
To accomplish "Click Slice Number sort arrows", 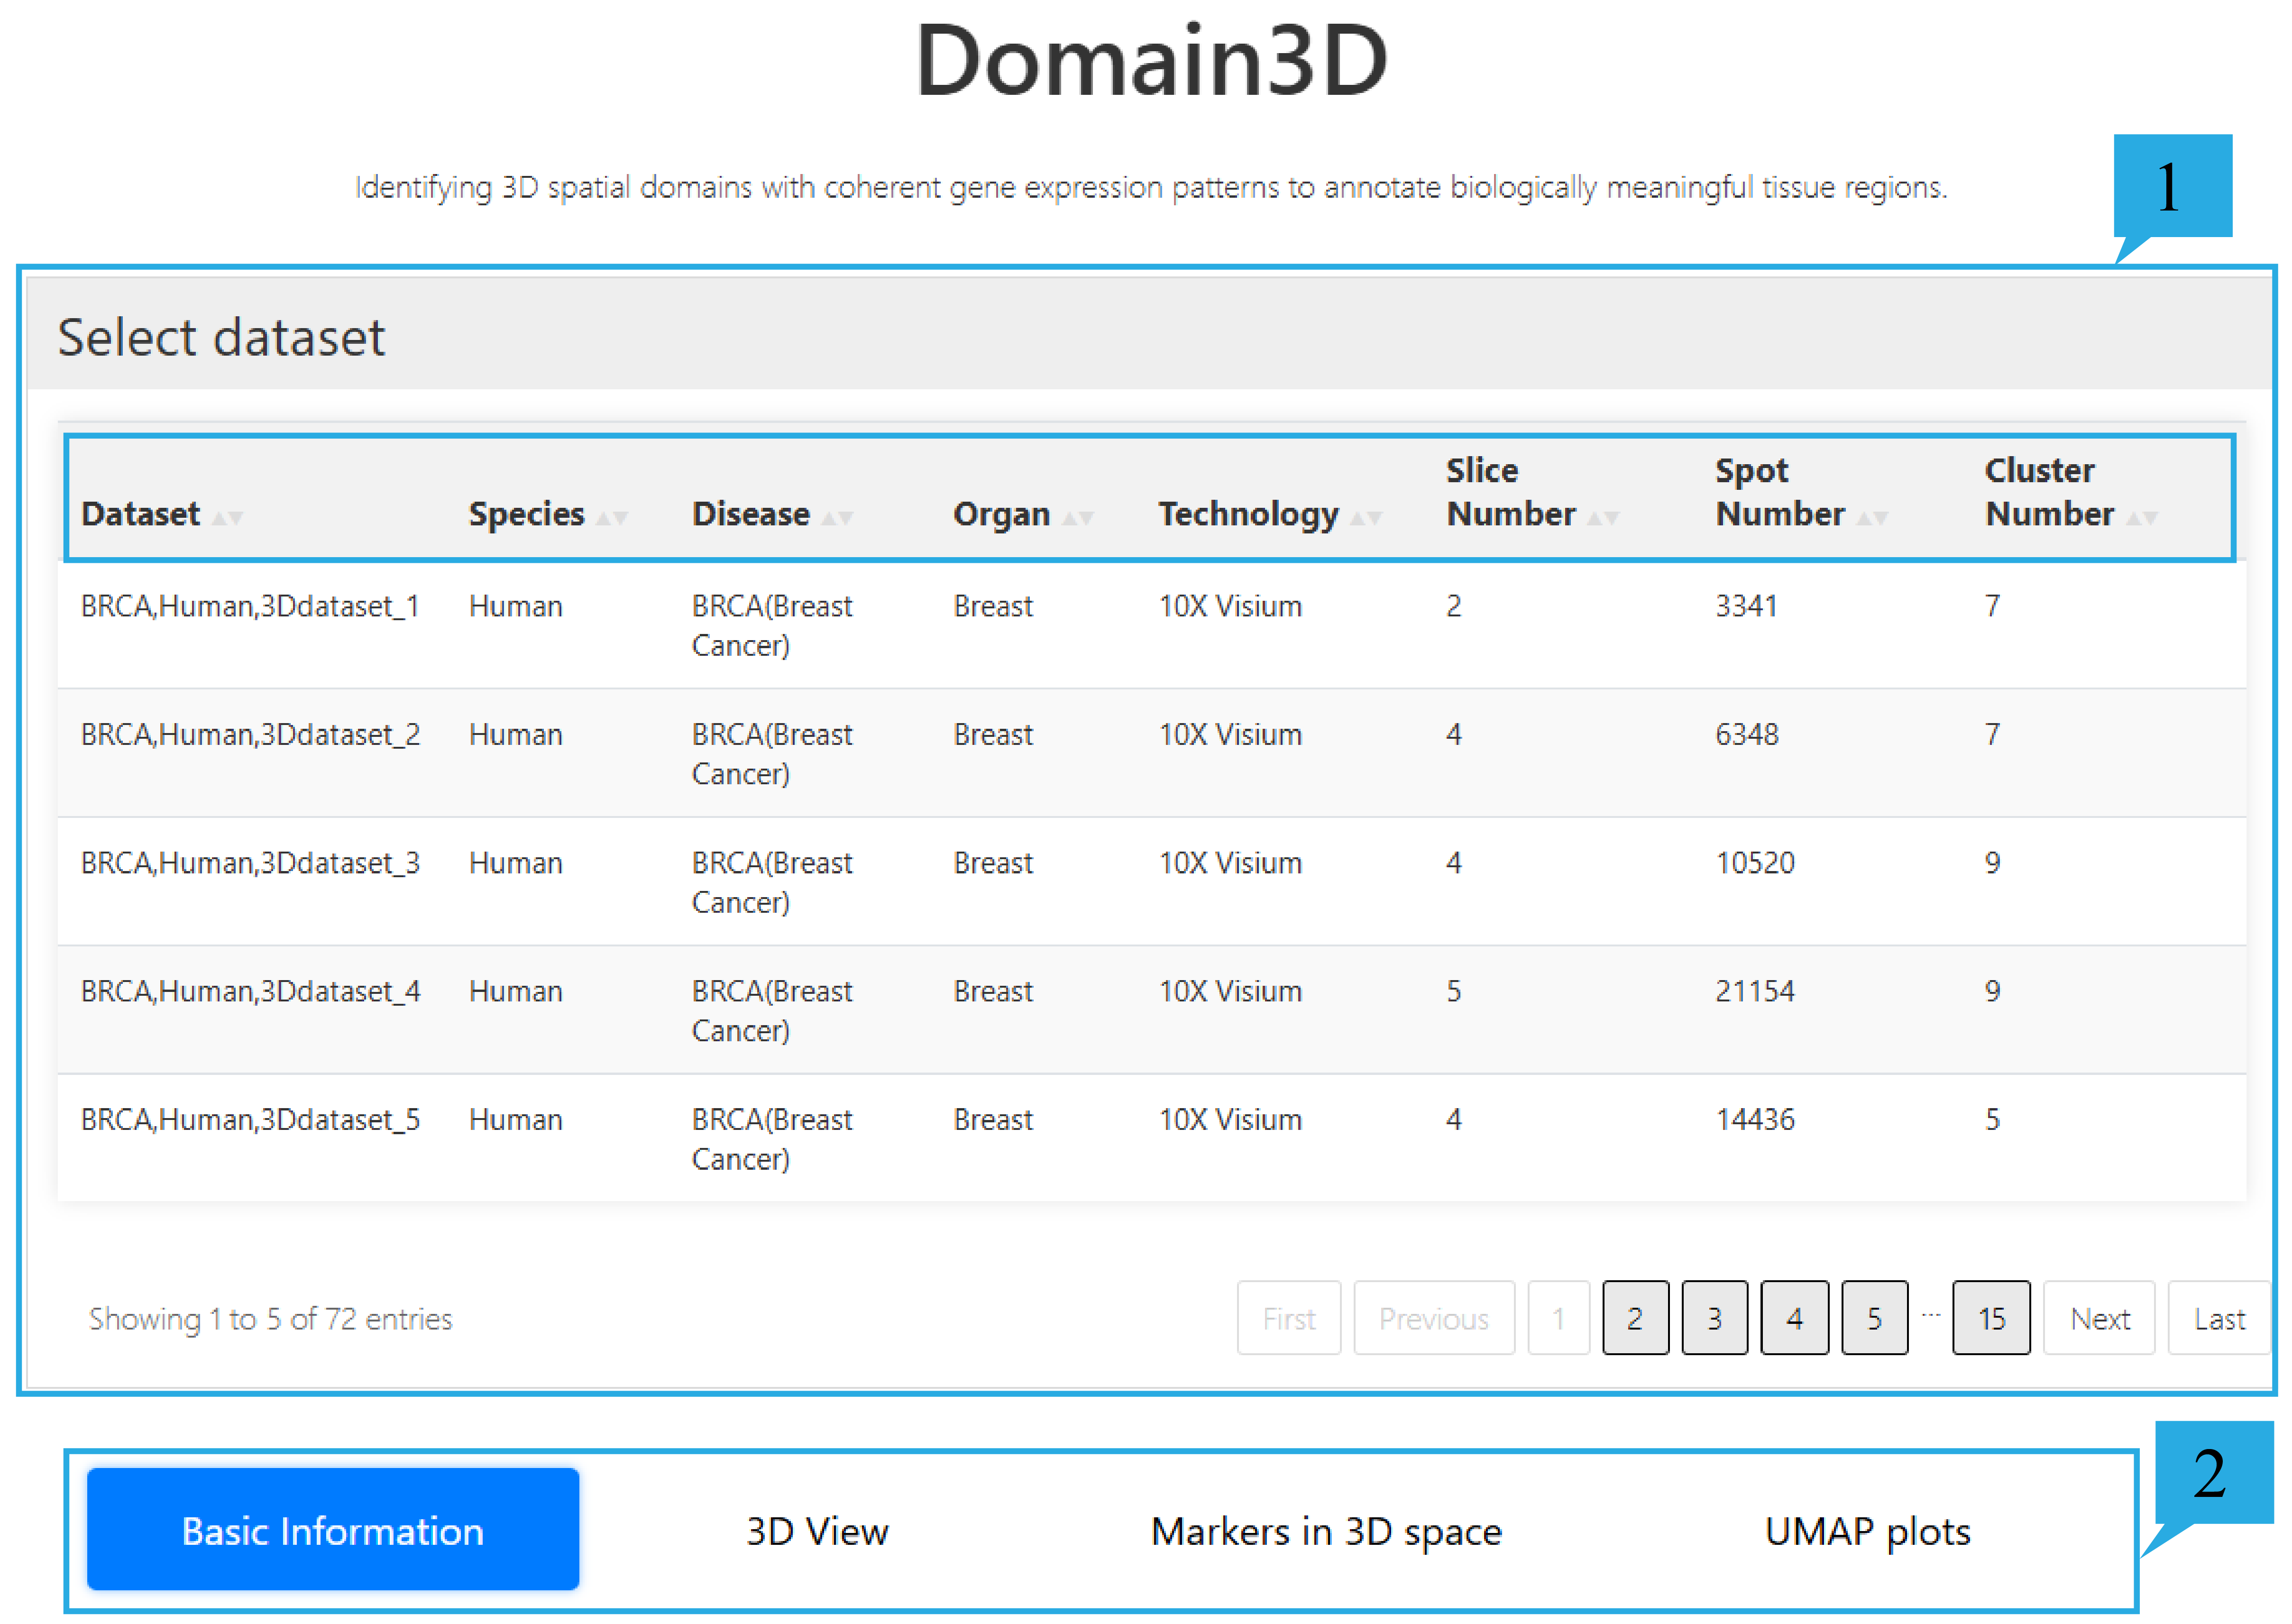I will pyautogui.click(x=1602, y=517).
